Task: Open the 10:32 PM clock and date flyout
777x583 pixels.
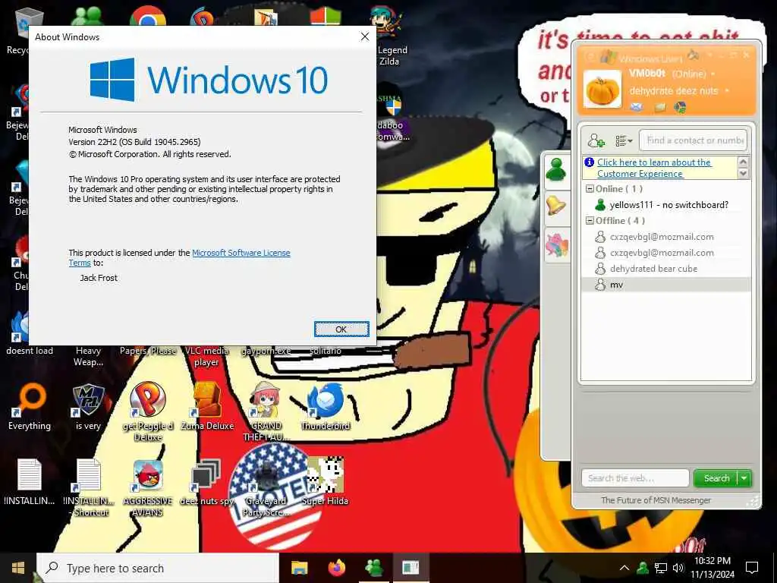Action: pyautogui.click(x=712, y=568)
